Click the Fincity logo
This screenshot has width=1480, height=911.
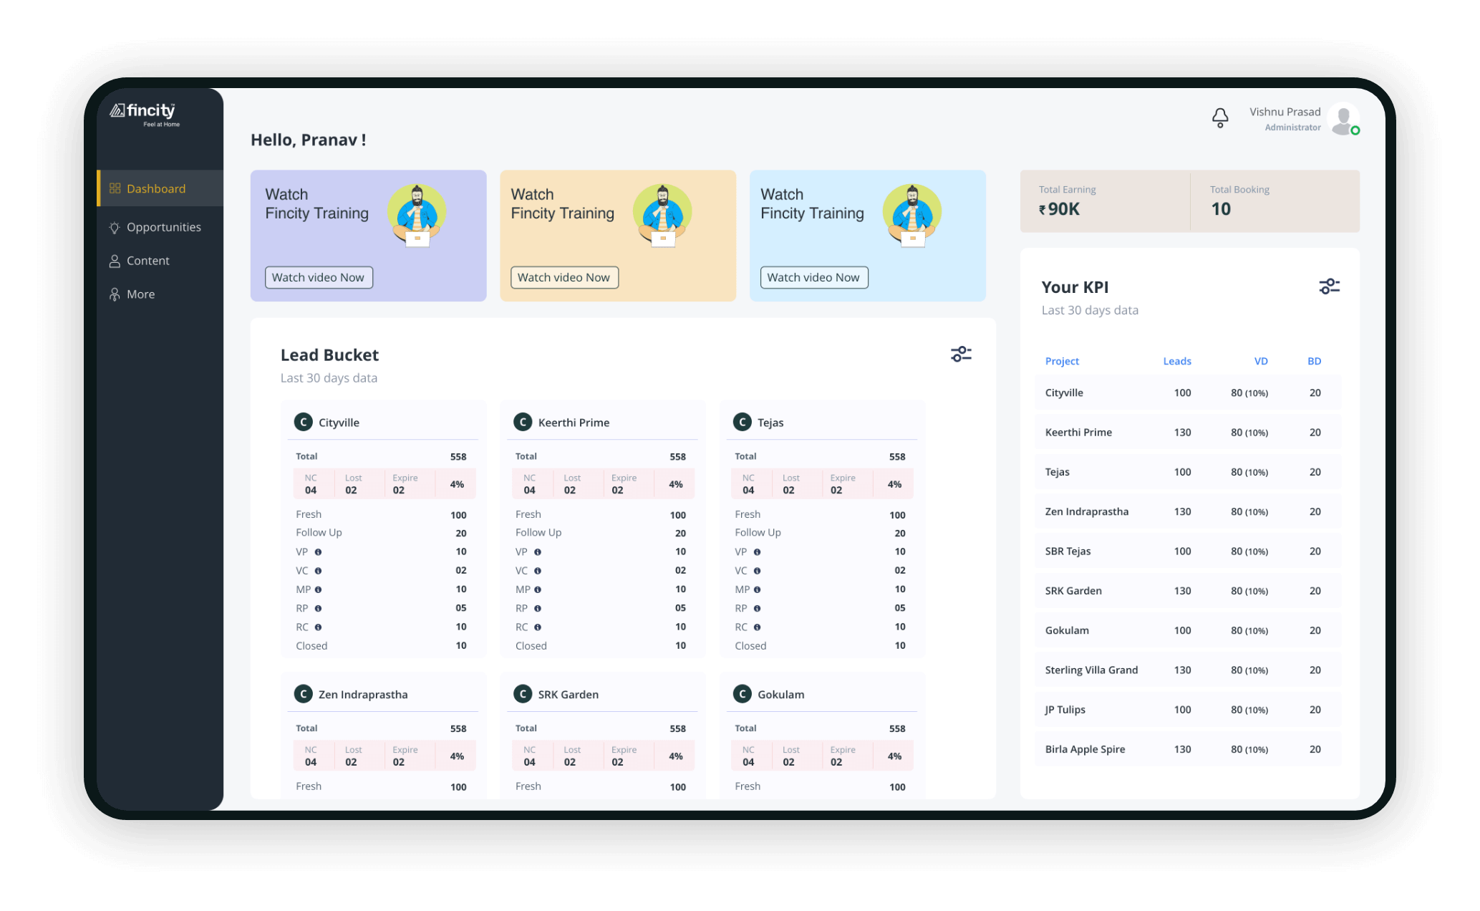[145, 113]
